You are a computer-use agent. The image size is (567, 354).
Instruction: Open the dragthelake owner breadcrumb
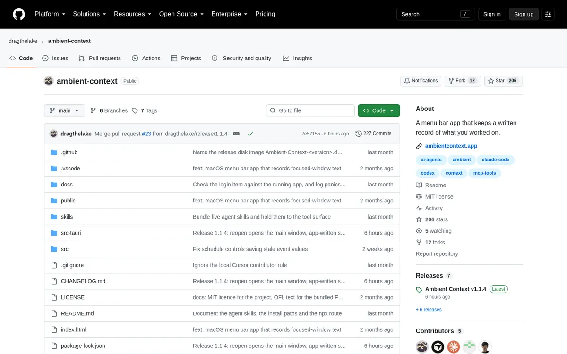(23, 41)
